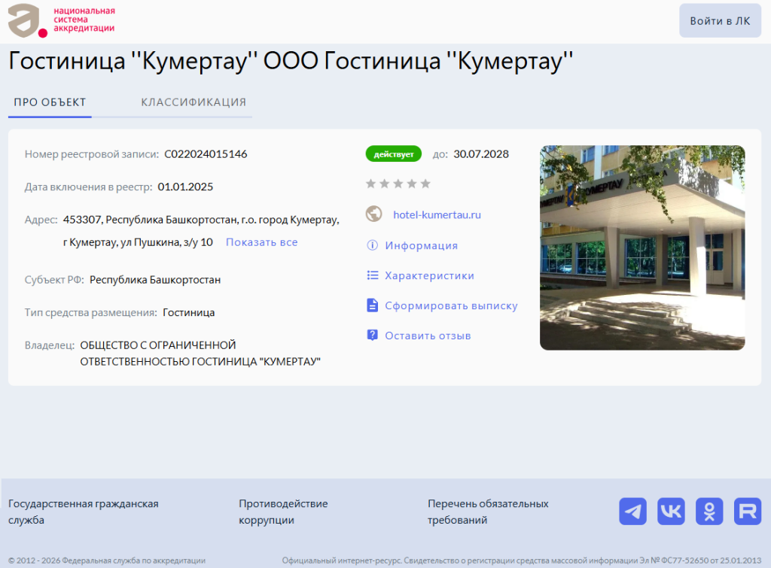Click the media registration notice text

click(x=521, y=560)
